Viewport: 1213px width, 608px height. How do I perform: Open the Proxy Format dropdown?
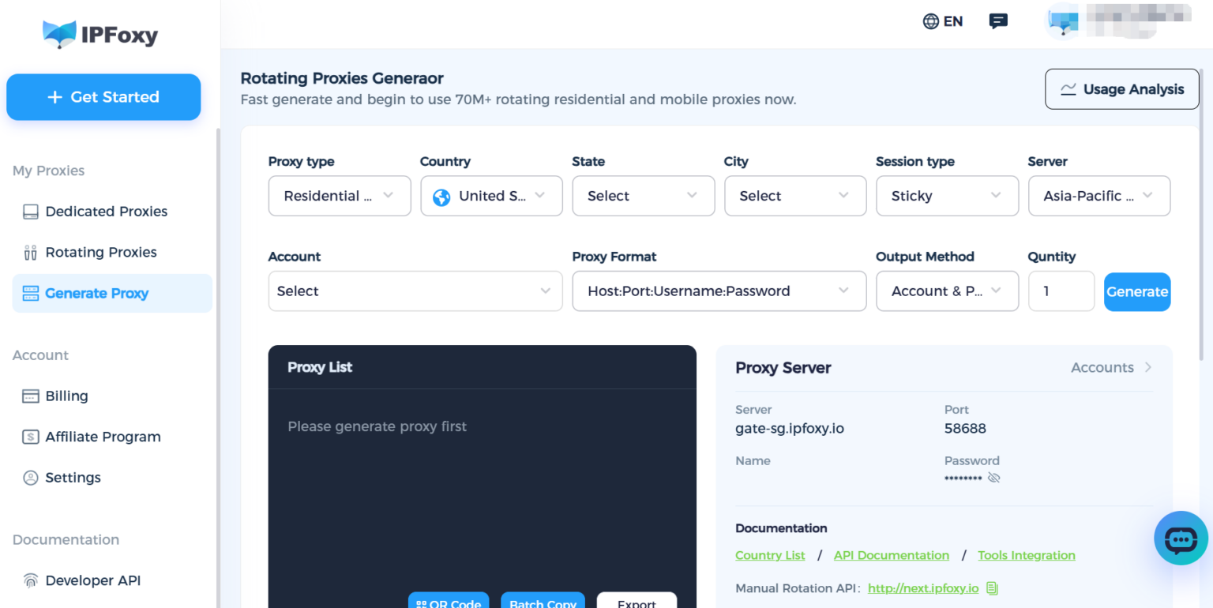point(719,291)
